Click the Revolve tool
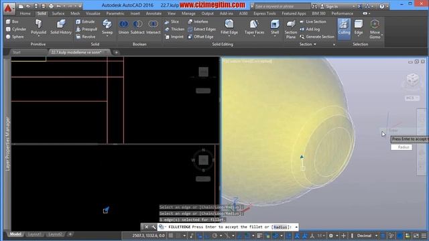 (85, 37)
